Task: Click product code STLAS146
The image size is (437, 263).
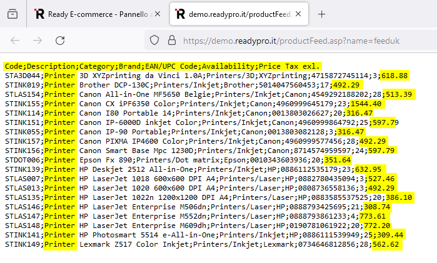Action: coord(23,207)
